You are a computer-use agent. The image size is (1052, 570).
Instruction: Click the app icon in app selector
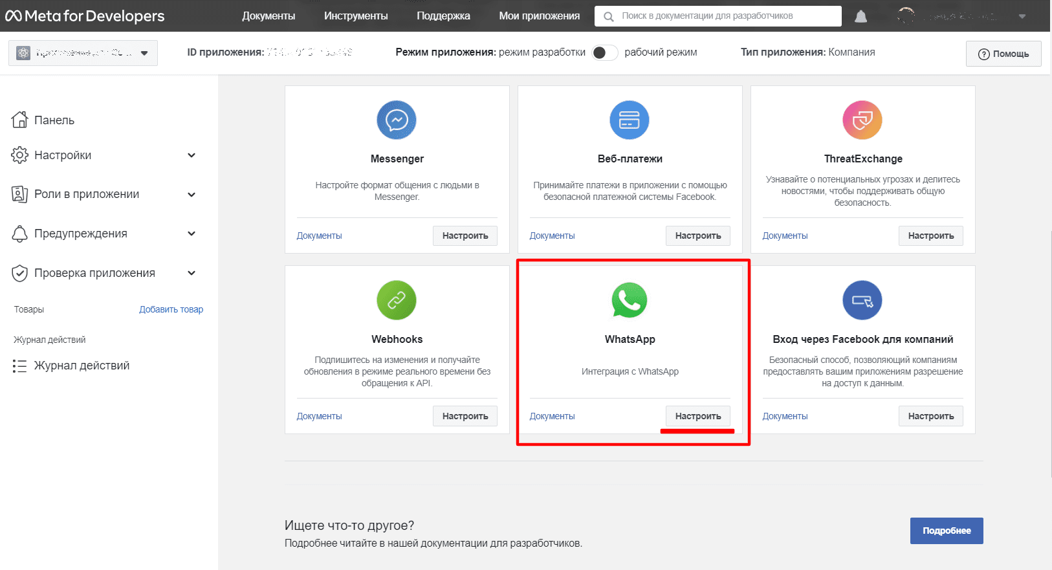coord(23,53)
